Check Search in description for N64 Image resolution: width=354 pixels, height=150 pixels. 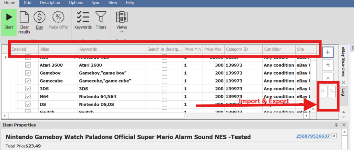[164, 97]
